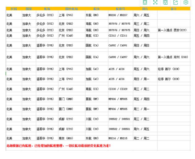Expand the sheet to fullscreen

(x=155, y=2)
